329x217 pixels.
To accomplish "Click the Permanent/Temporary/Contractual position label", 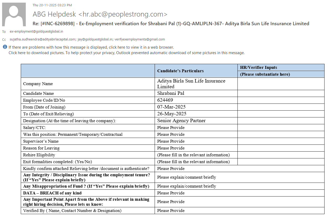I will (x=73, y=135).
